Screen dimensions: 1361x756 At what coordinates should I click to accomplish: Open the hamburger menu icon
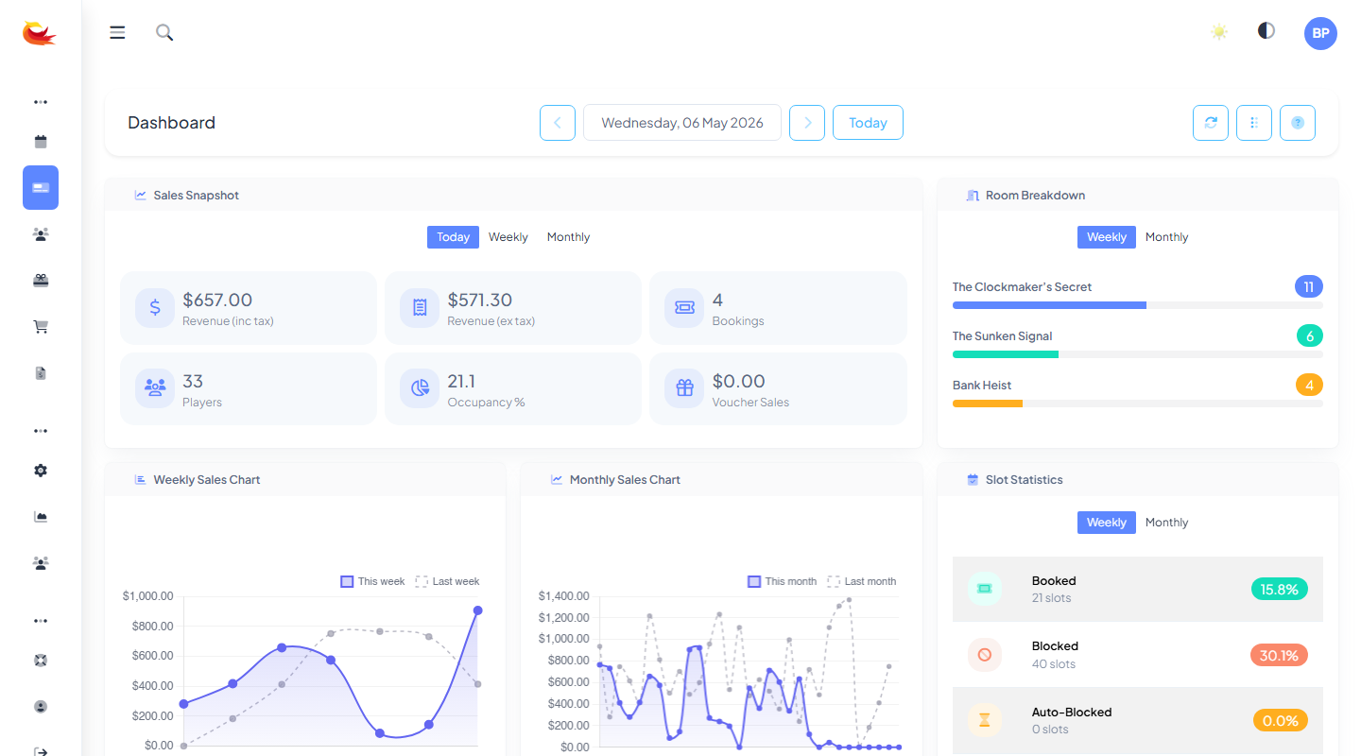pos(117,33)
